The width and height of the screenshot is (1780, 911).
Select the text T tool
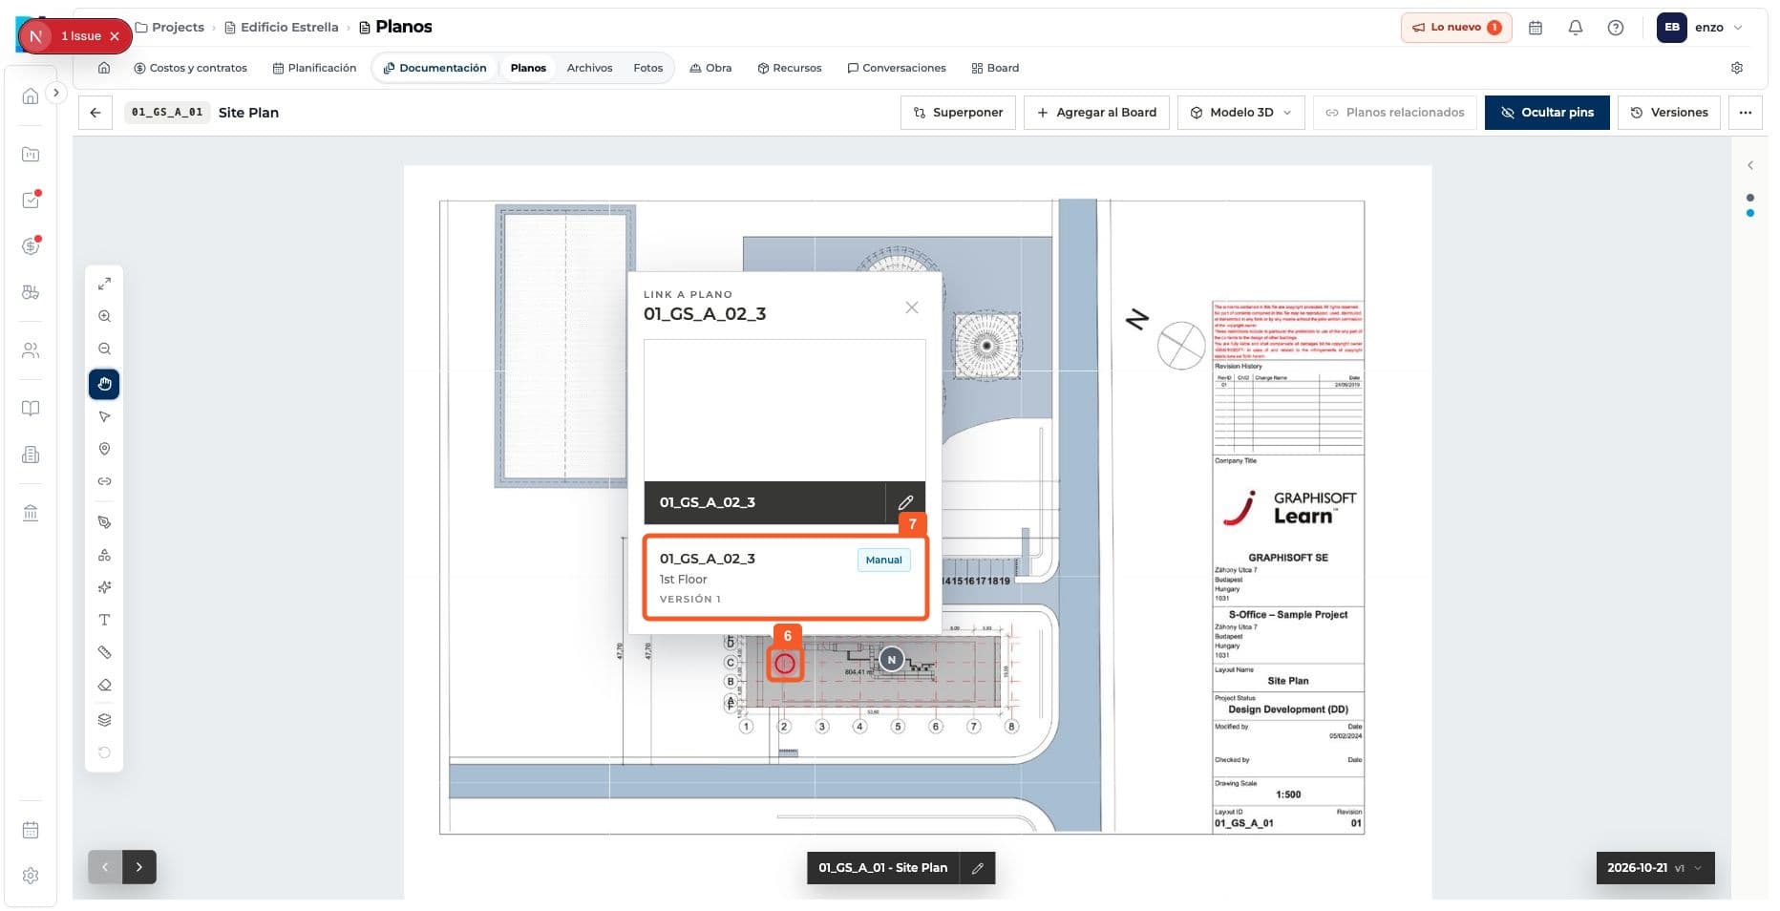104,620
